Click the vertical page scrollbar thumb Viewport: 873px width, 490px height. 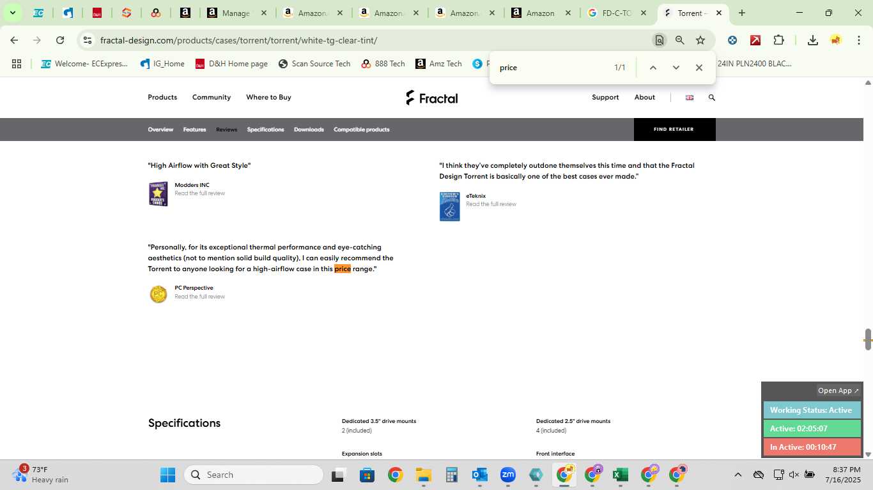point(868,339)
